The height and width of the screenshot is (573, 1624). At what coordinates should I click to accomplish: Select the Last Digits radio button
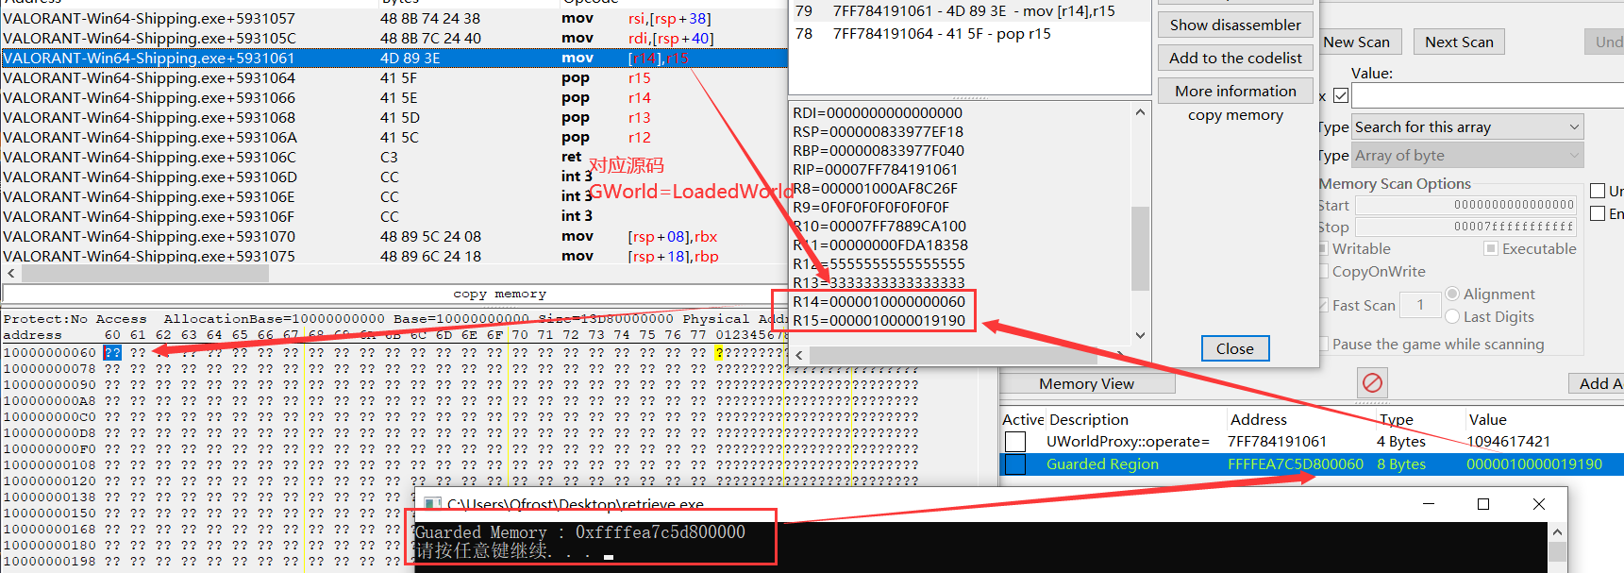[x=1452, y=316]
